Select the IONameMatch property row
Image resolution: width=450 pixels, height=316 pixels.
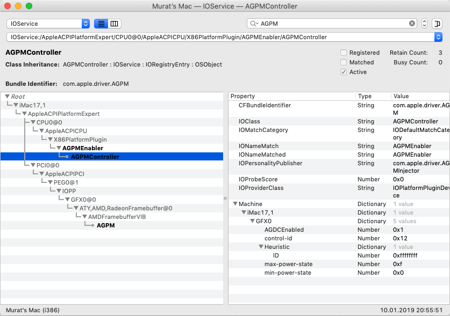click(x=339, y=146)
